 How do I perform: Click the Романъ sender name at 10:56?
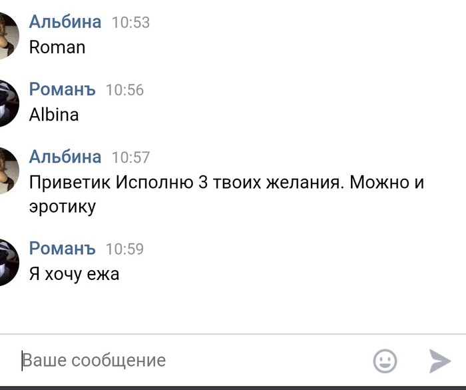(x=63, y=90)
